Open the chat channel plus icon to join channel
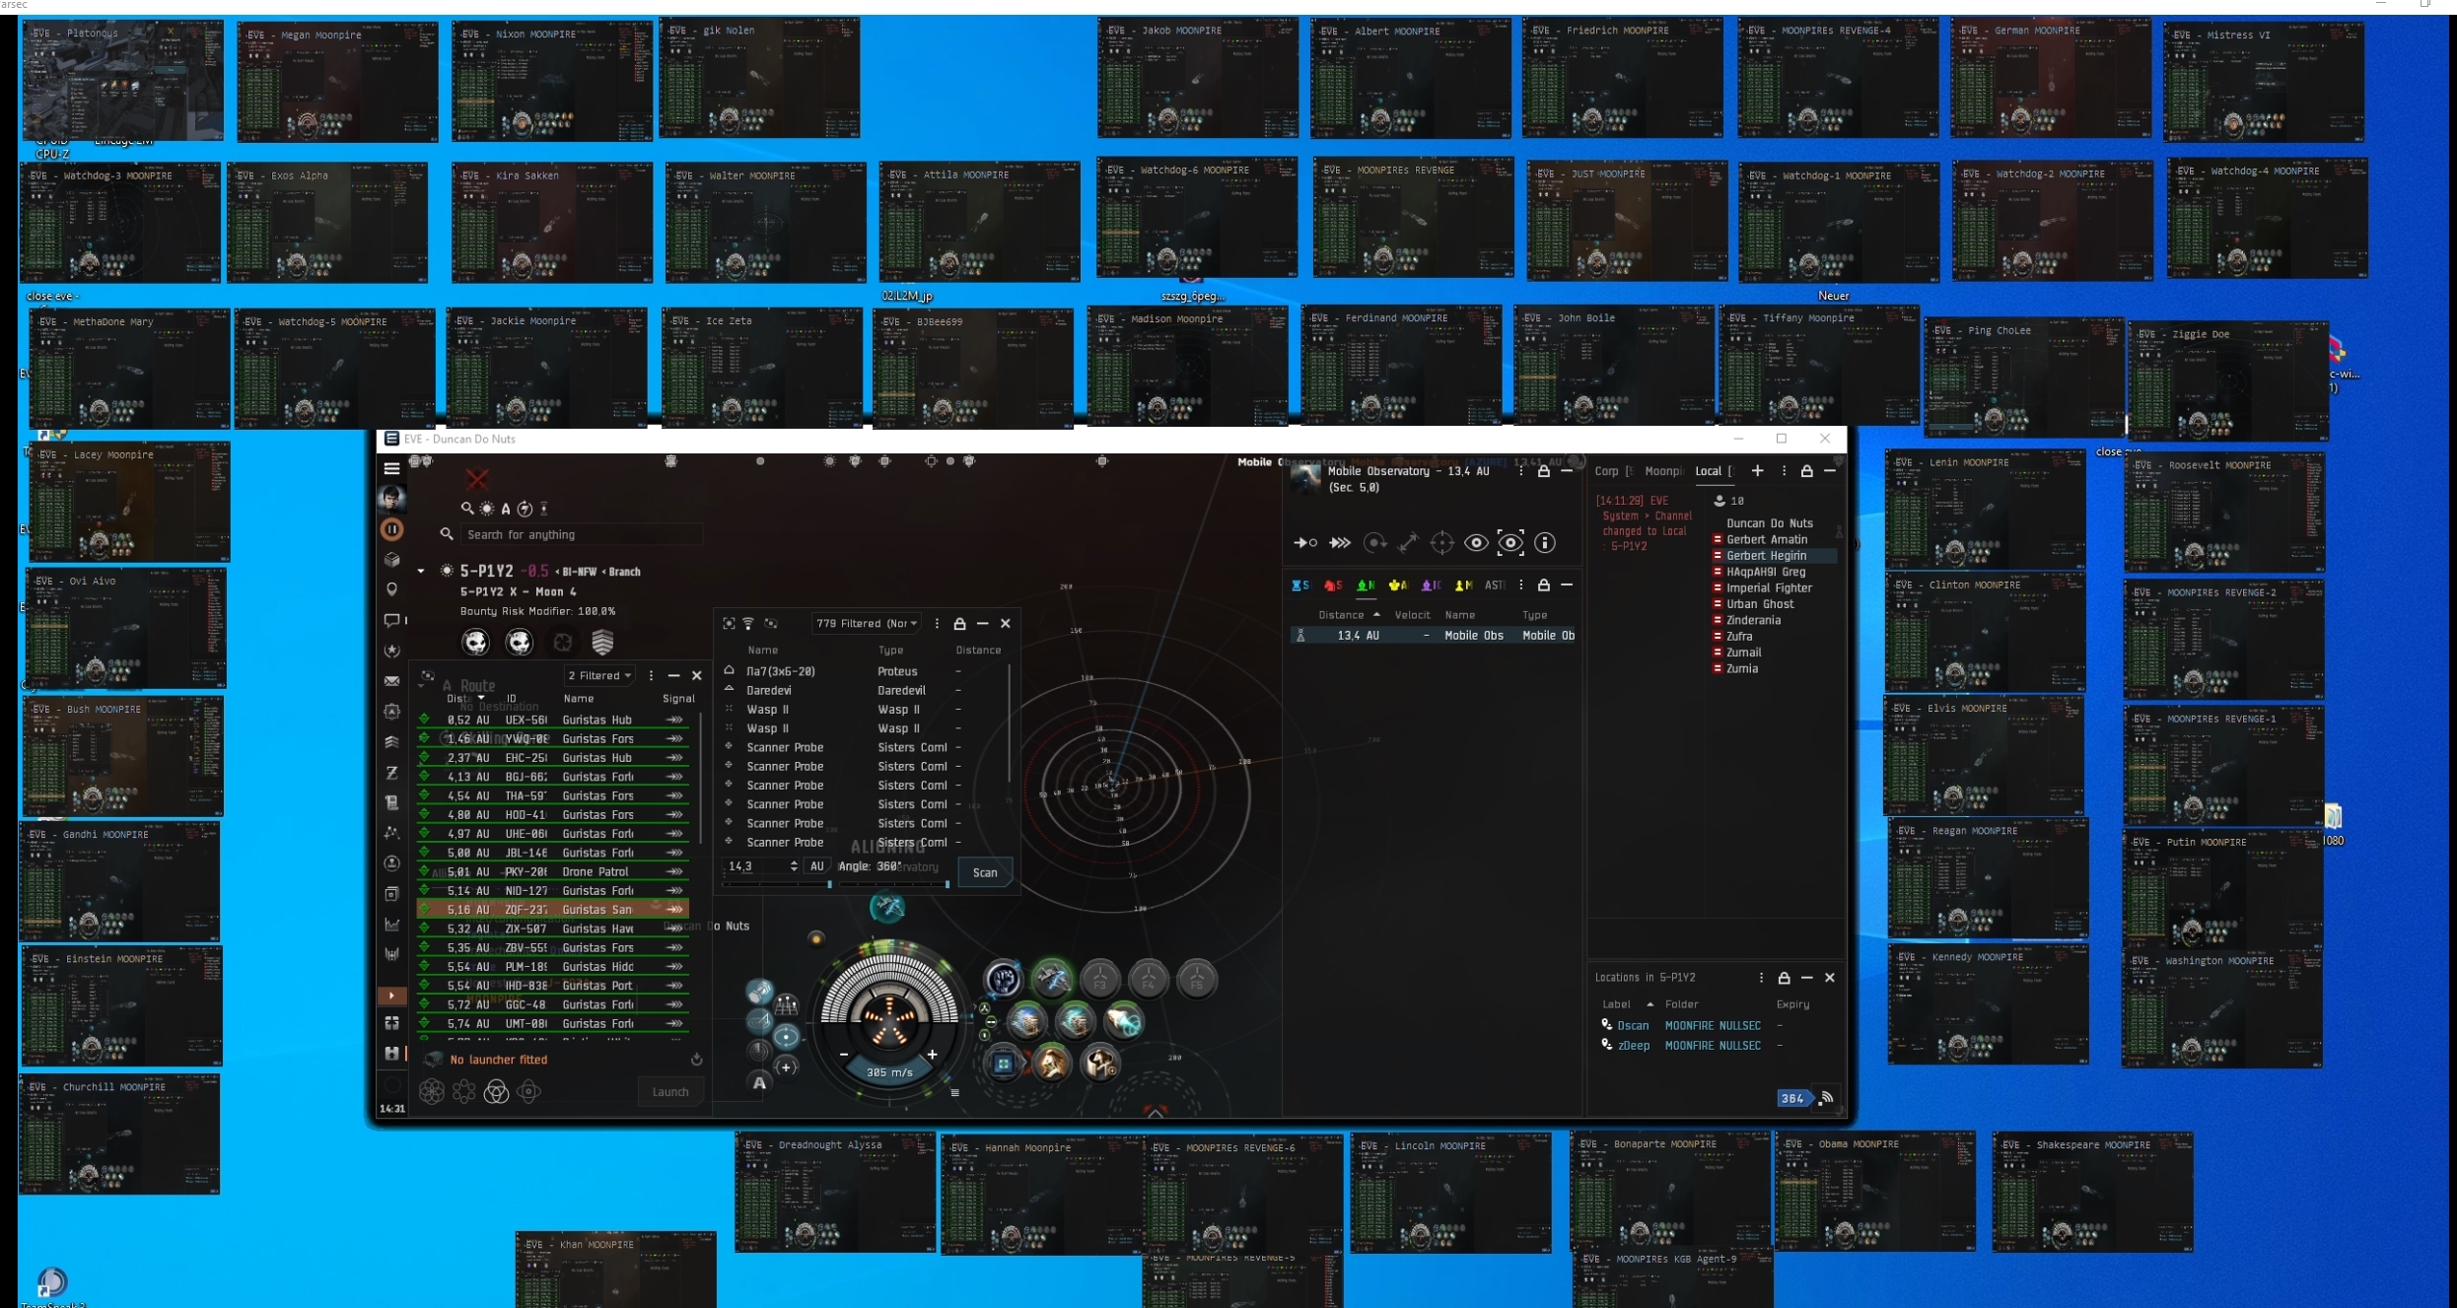2457x1308 pixels. 1757,471
